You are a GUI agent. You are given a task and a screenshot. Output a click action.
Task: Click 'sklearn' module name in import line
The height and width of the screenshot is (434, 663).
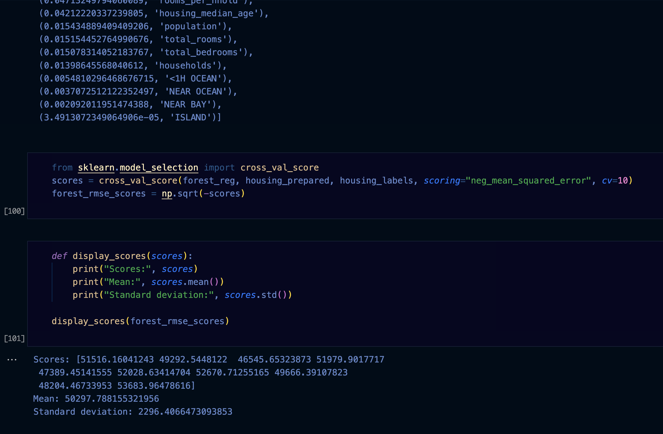pyautogui.click(x=96, y=168)
